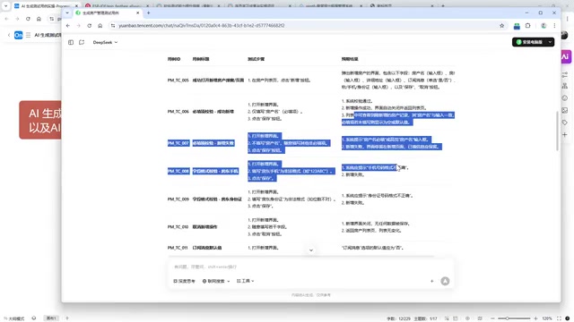Click the zoom slider handle in the status bar
574x322 pixels.
point(507,318)
